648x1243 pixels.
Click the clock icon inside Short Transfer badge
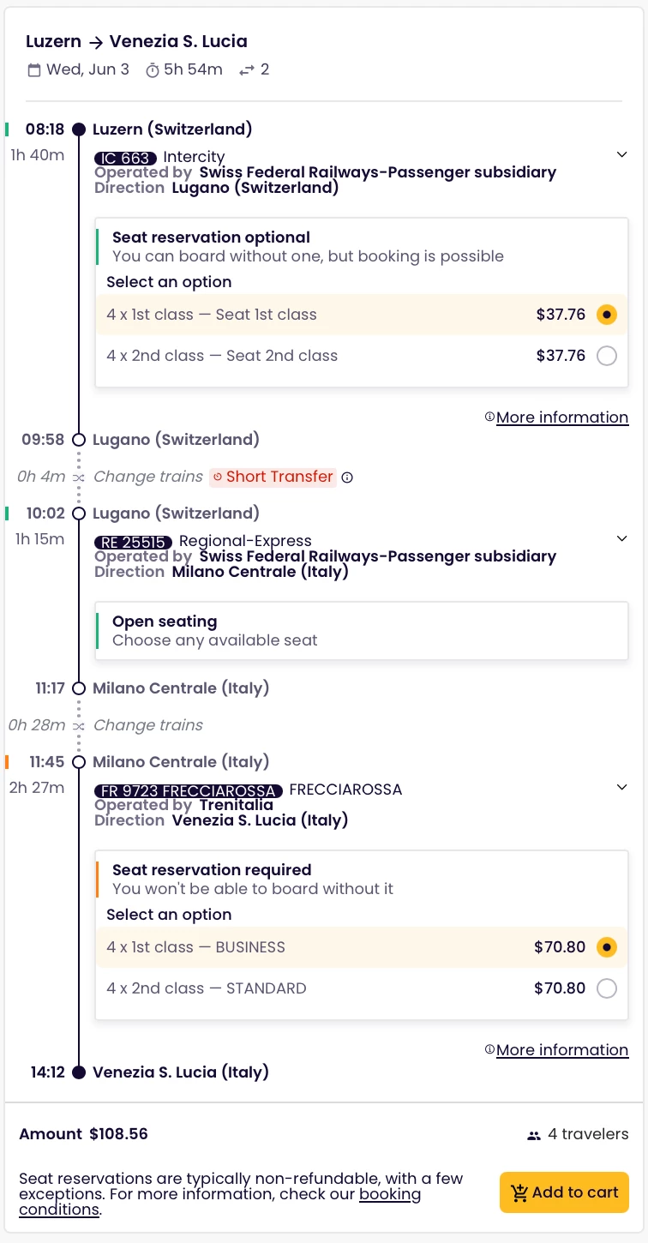218,477
